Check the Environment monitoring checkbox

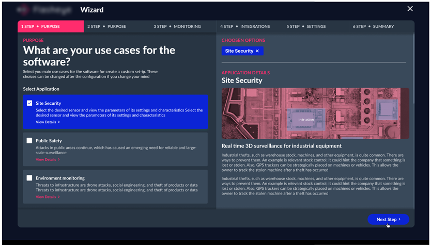point(29,178)
